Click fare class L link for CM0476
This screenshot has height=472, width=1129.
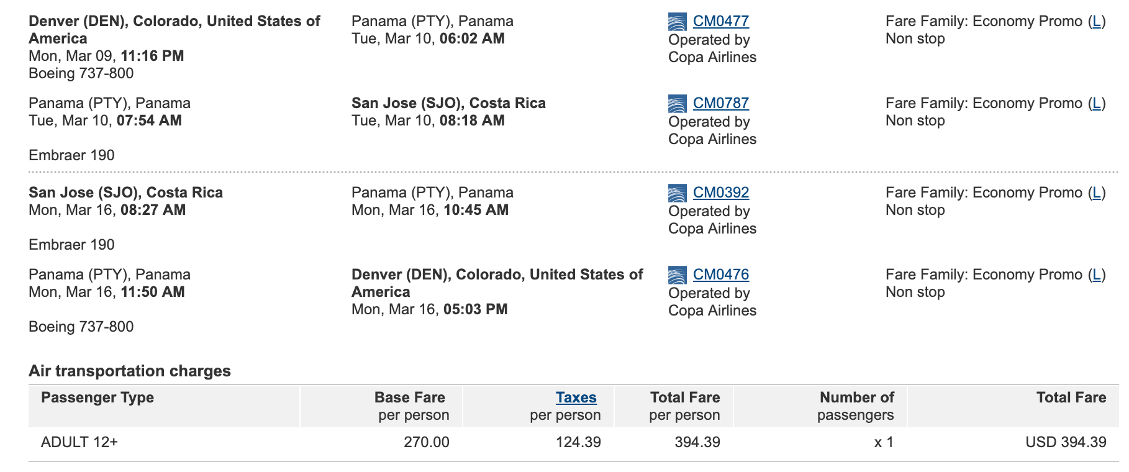pyautogui.click(x=1097, y=275)
